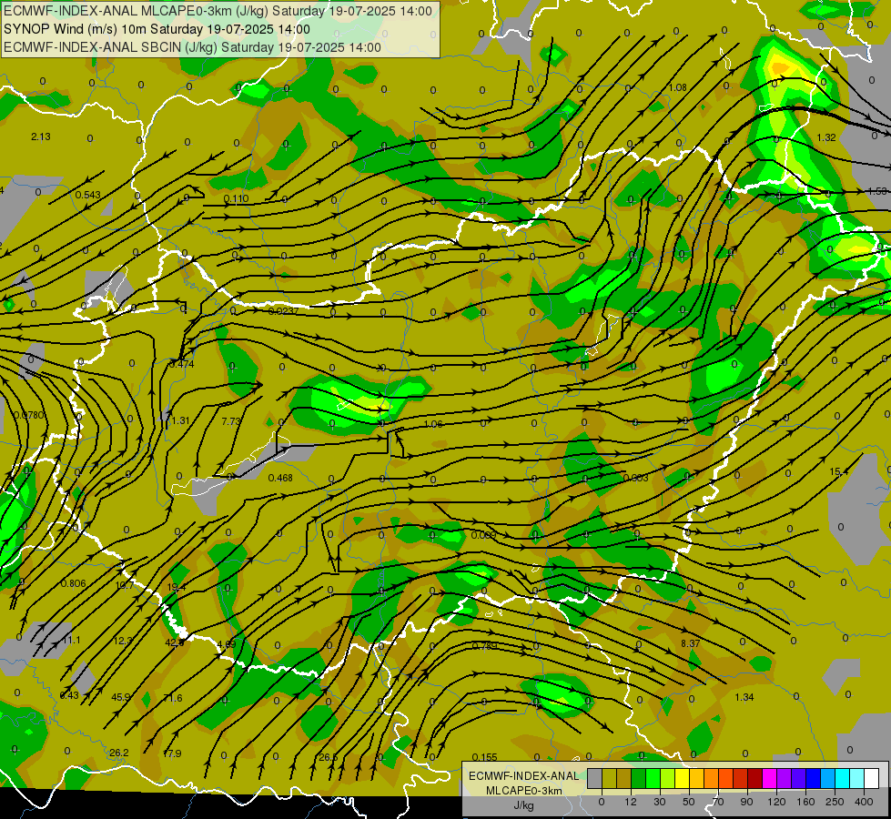
Task: Select the orange swatch in the color scale
Action: click(x=711, y=779)
